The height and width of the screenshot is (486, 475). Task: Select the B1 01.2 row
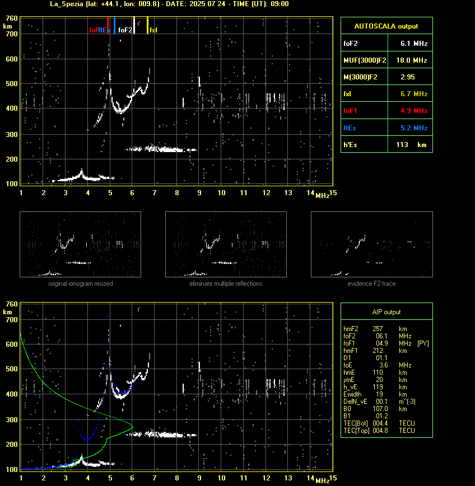click(365, 416)
